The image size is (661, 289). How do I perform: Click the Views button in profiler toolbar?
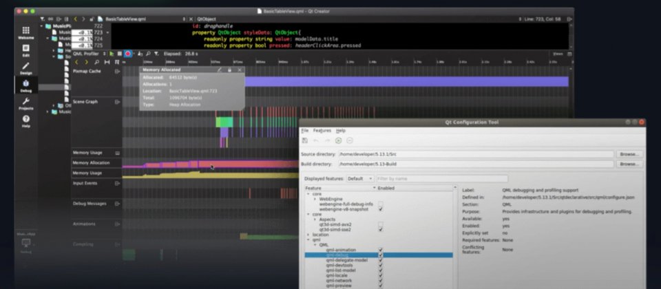(558, 54)
